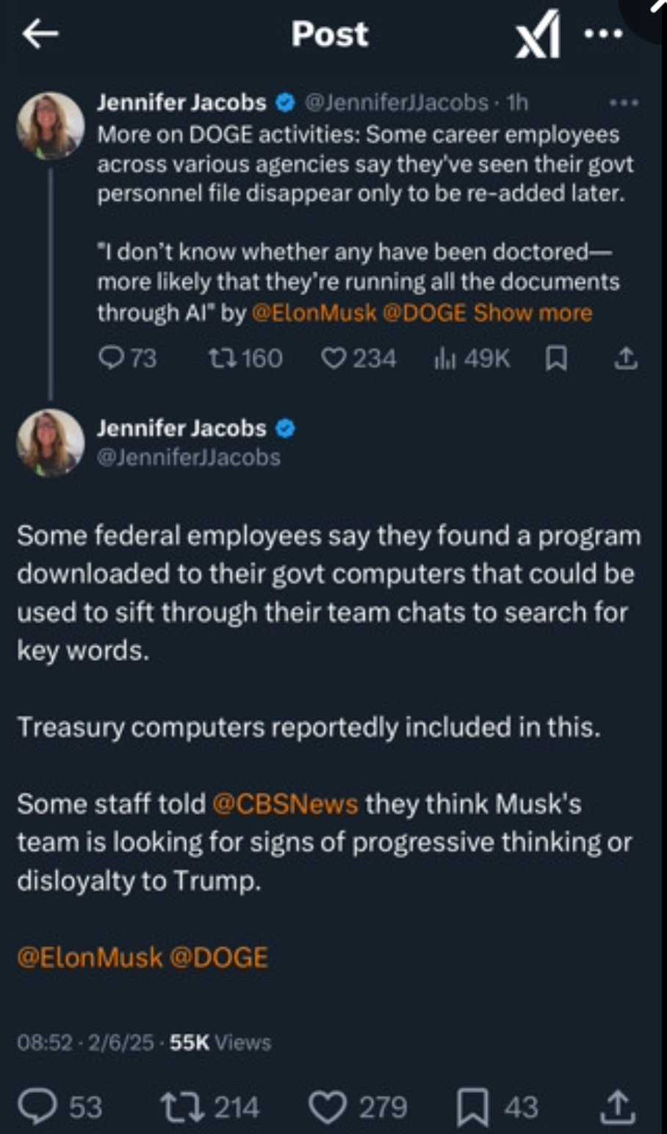
Task: Open the Grok xAI icon
Action: coord(538,35)
